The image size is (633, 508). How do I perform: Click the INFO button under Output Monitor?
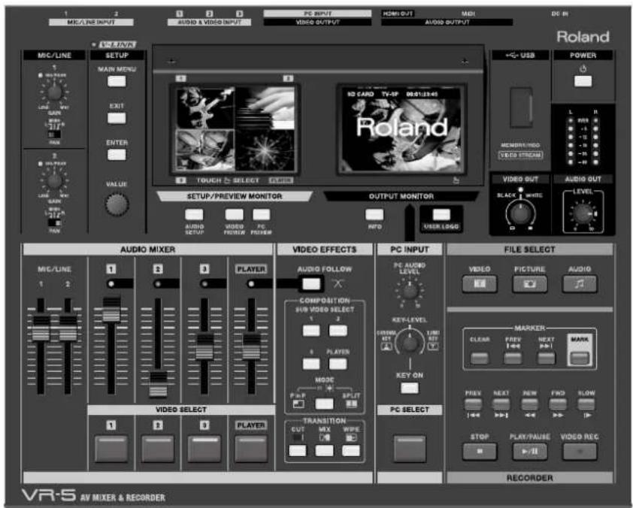click(374, 215)
